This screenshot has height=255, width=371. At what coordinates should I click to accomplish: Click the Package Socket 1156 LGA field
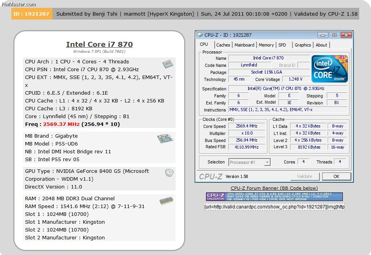[x=269, y=72]
